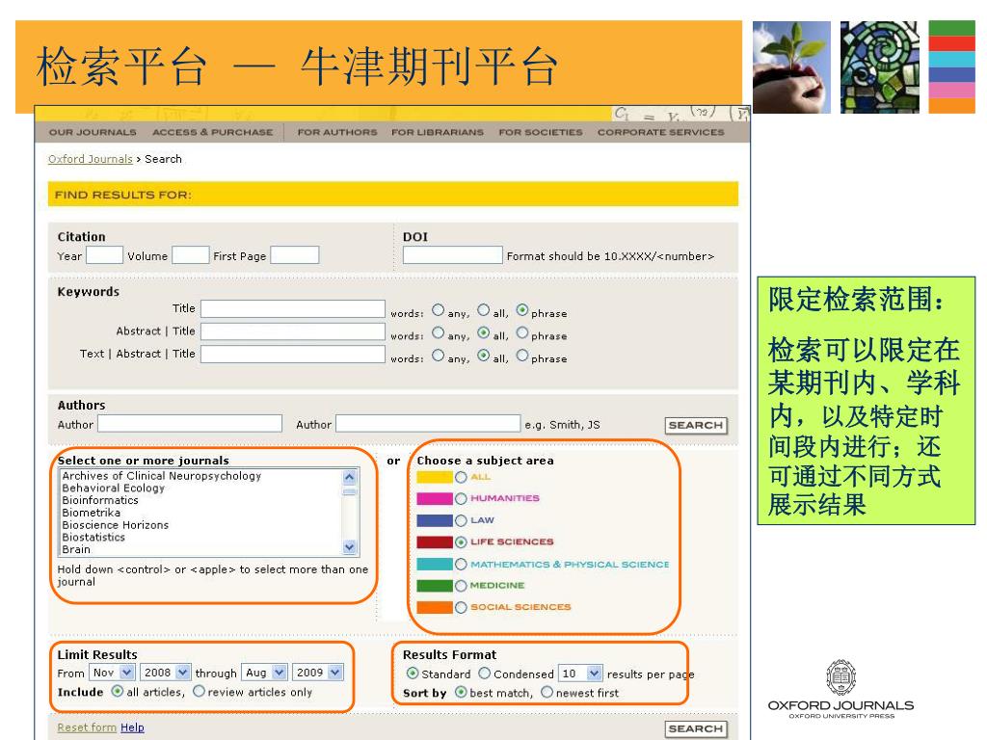The image size is (987, 740).
Task: Select 'all' for Text | Abstract | Title
Action: 483,356
